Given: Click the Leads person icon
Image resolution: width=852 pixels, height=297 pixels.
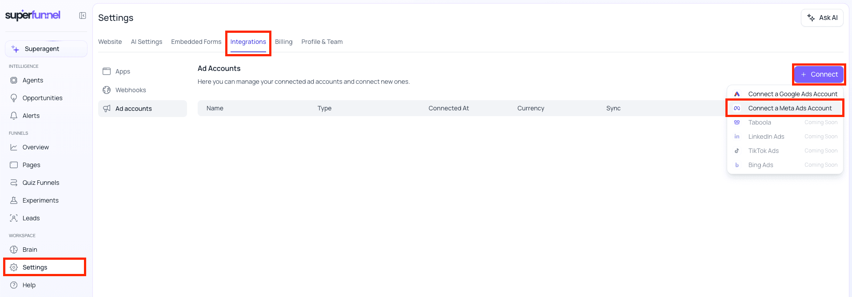Looking at the screenshot, I should coord(14,218).
